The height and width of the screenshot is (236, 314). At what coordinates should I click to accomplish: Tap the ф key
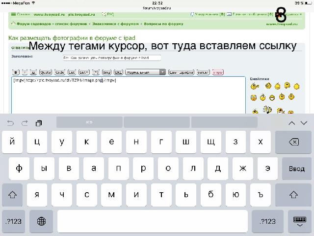[x=19, y=168]
